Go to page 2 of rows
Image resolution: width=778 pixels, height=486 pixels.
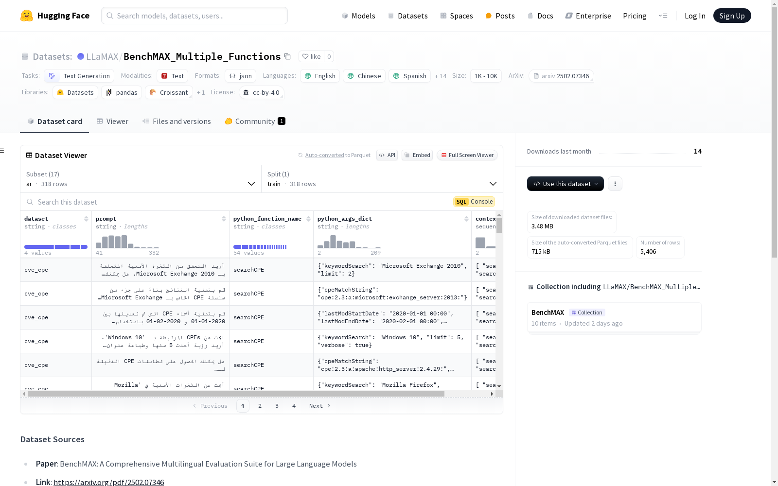(x=260, y=406)
